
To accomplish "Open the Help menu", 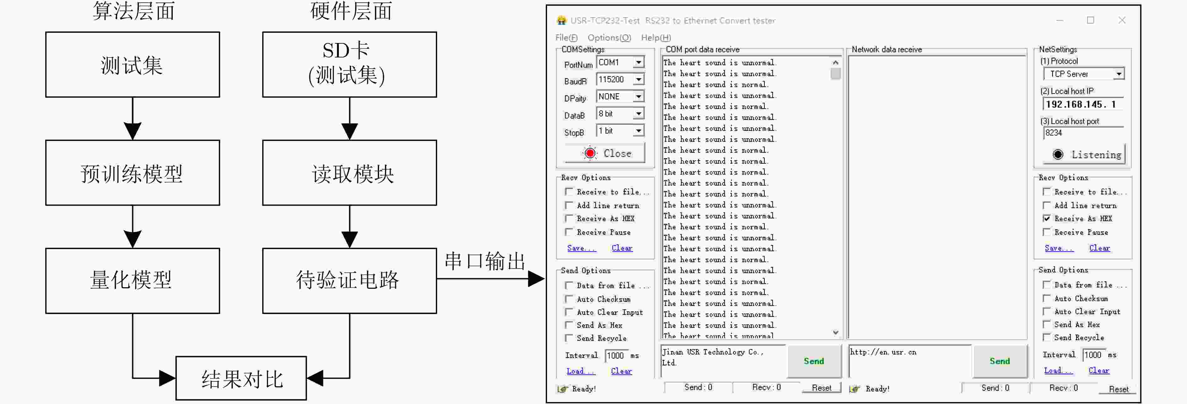I will [x=656, y=38].
